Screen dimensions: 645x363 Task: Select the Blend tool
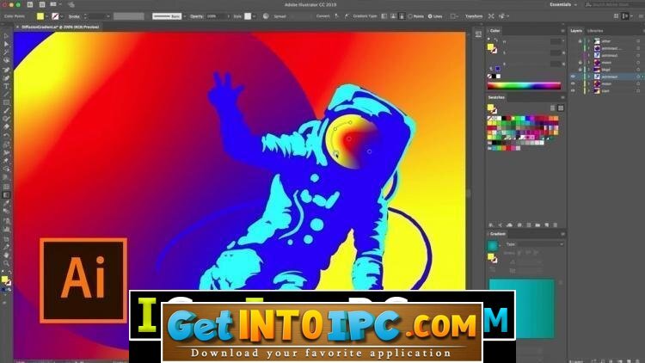coord(6,212)
